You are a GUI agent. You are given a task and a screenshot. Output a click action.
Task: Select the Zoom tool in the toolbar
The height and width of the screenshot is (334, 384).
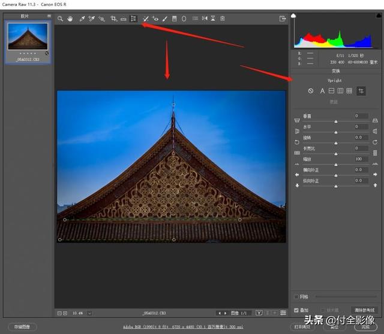[x=60, y=19]
